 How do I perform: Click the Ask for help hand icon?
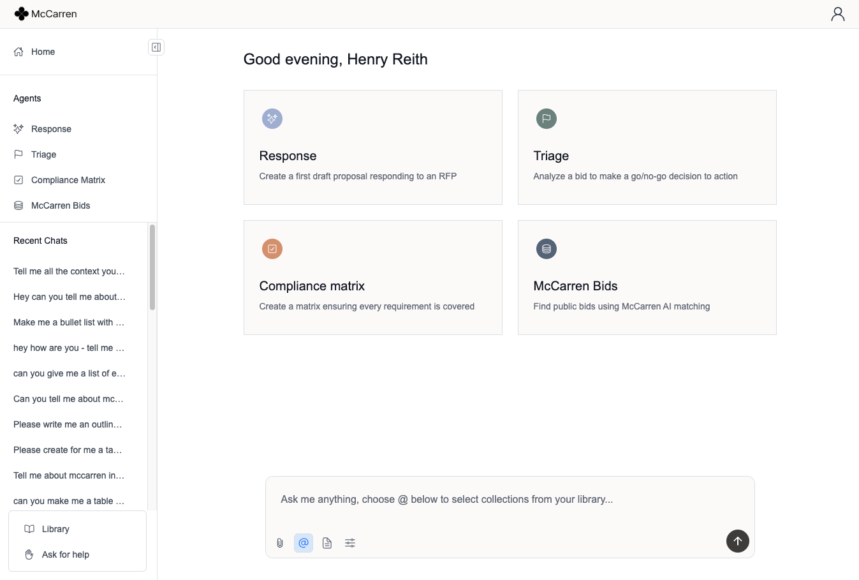coord(29,554)
